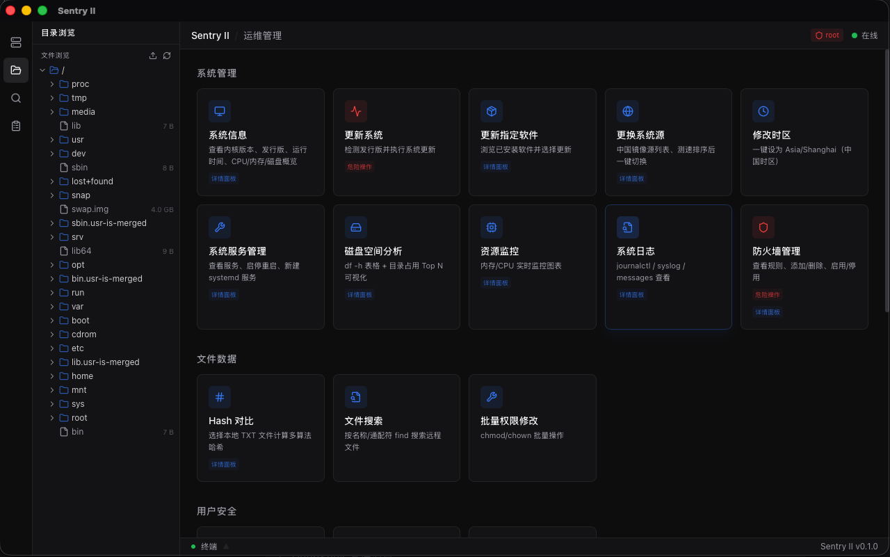This screenshot has height=557, width=890.
Task: Select the snap folder row
Action: tap(106, 195)
